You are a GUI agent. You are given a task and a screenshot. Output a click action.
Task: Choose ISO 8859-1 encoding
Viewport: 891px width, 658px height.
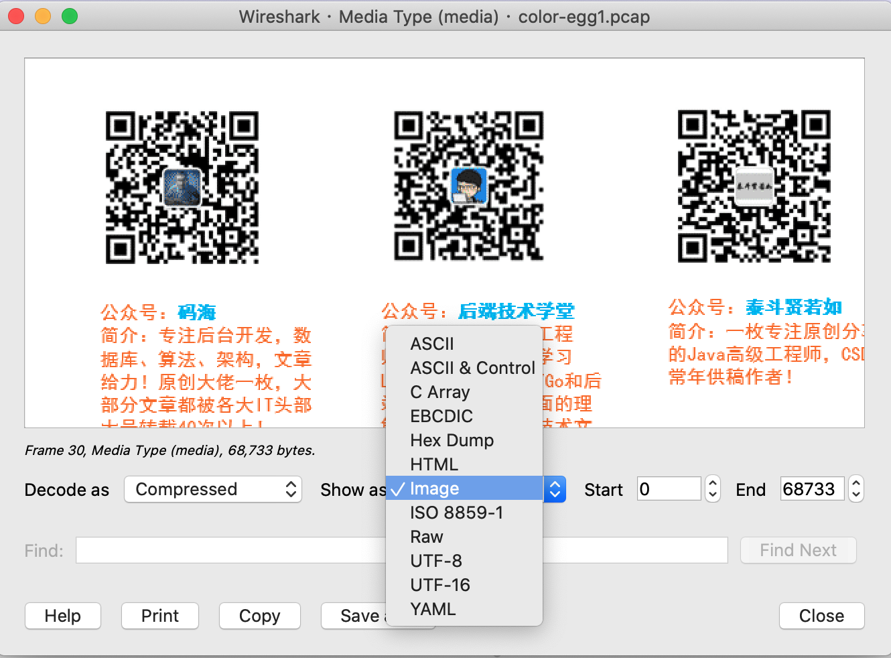click(456, 513)
